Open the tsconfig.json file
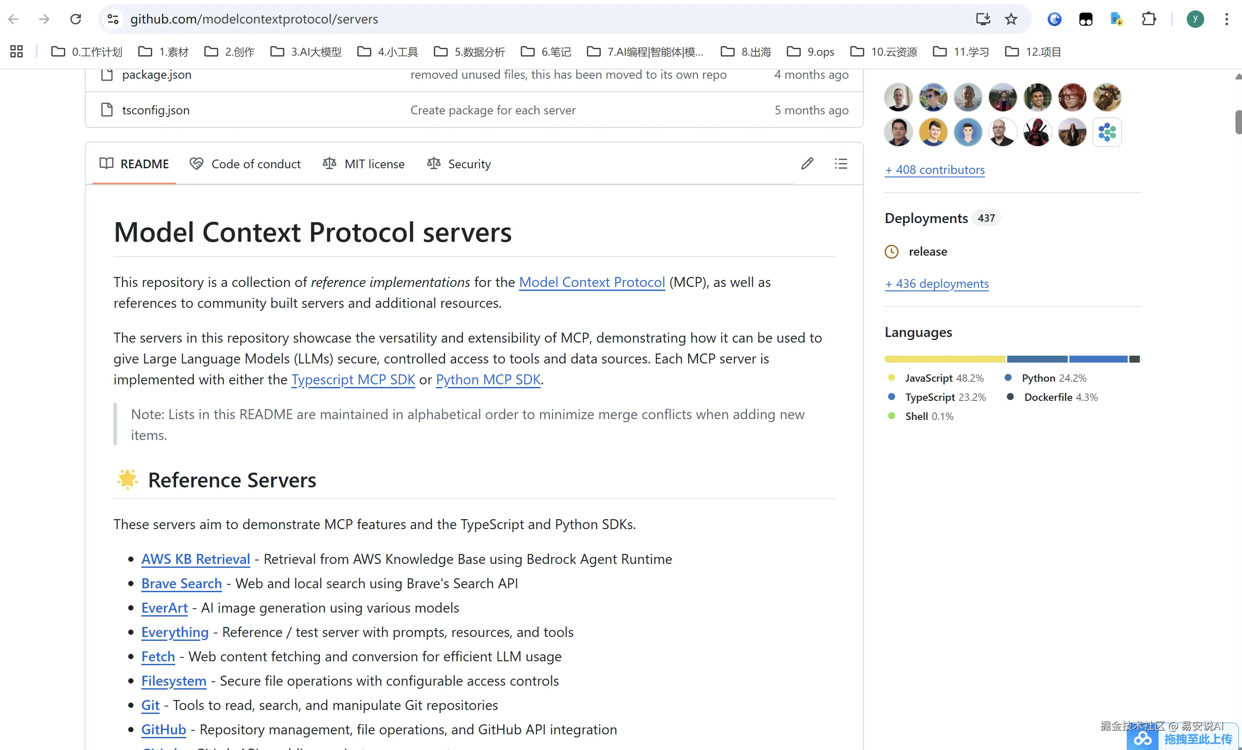This screenshot has height=750, width=1242. (x=156, y=110)
